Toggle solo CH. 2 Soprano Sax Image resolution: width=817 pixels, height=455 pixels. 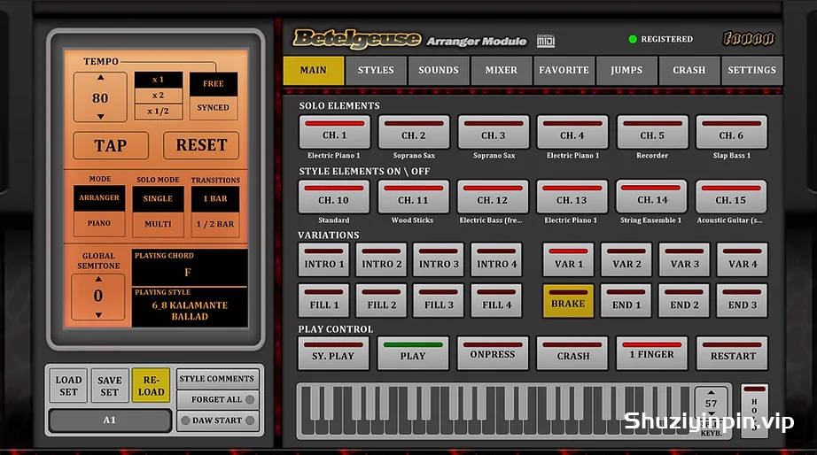click(x=413, y=132)
